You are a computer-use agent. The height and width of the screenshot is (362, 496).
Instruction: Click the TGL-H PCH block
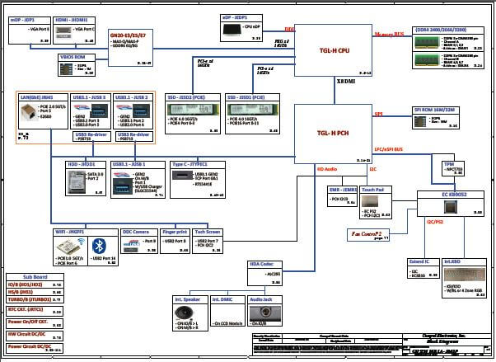click(x=332, y=134)
